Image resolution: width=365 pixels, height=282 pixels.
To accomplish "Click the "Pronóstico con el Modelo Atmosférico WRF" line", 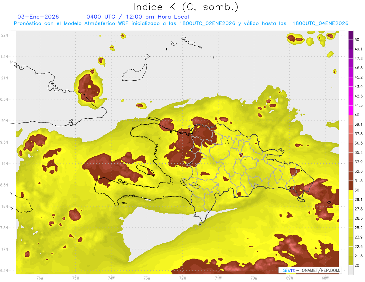I will pos(181,23).
